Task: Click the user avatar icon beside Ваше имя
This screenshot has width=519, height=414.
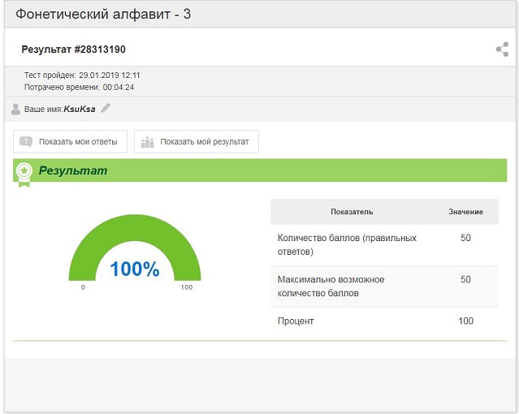Action: (x=15, y=109)
